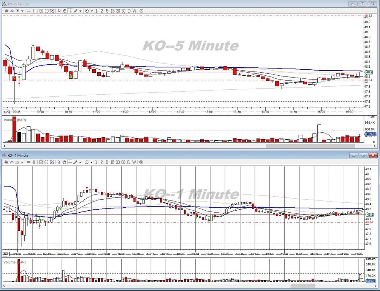
Task: Select hand pan tool in 1 Minute toolbar
Action: (x=64, y=162)
